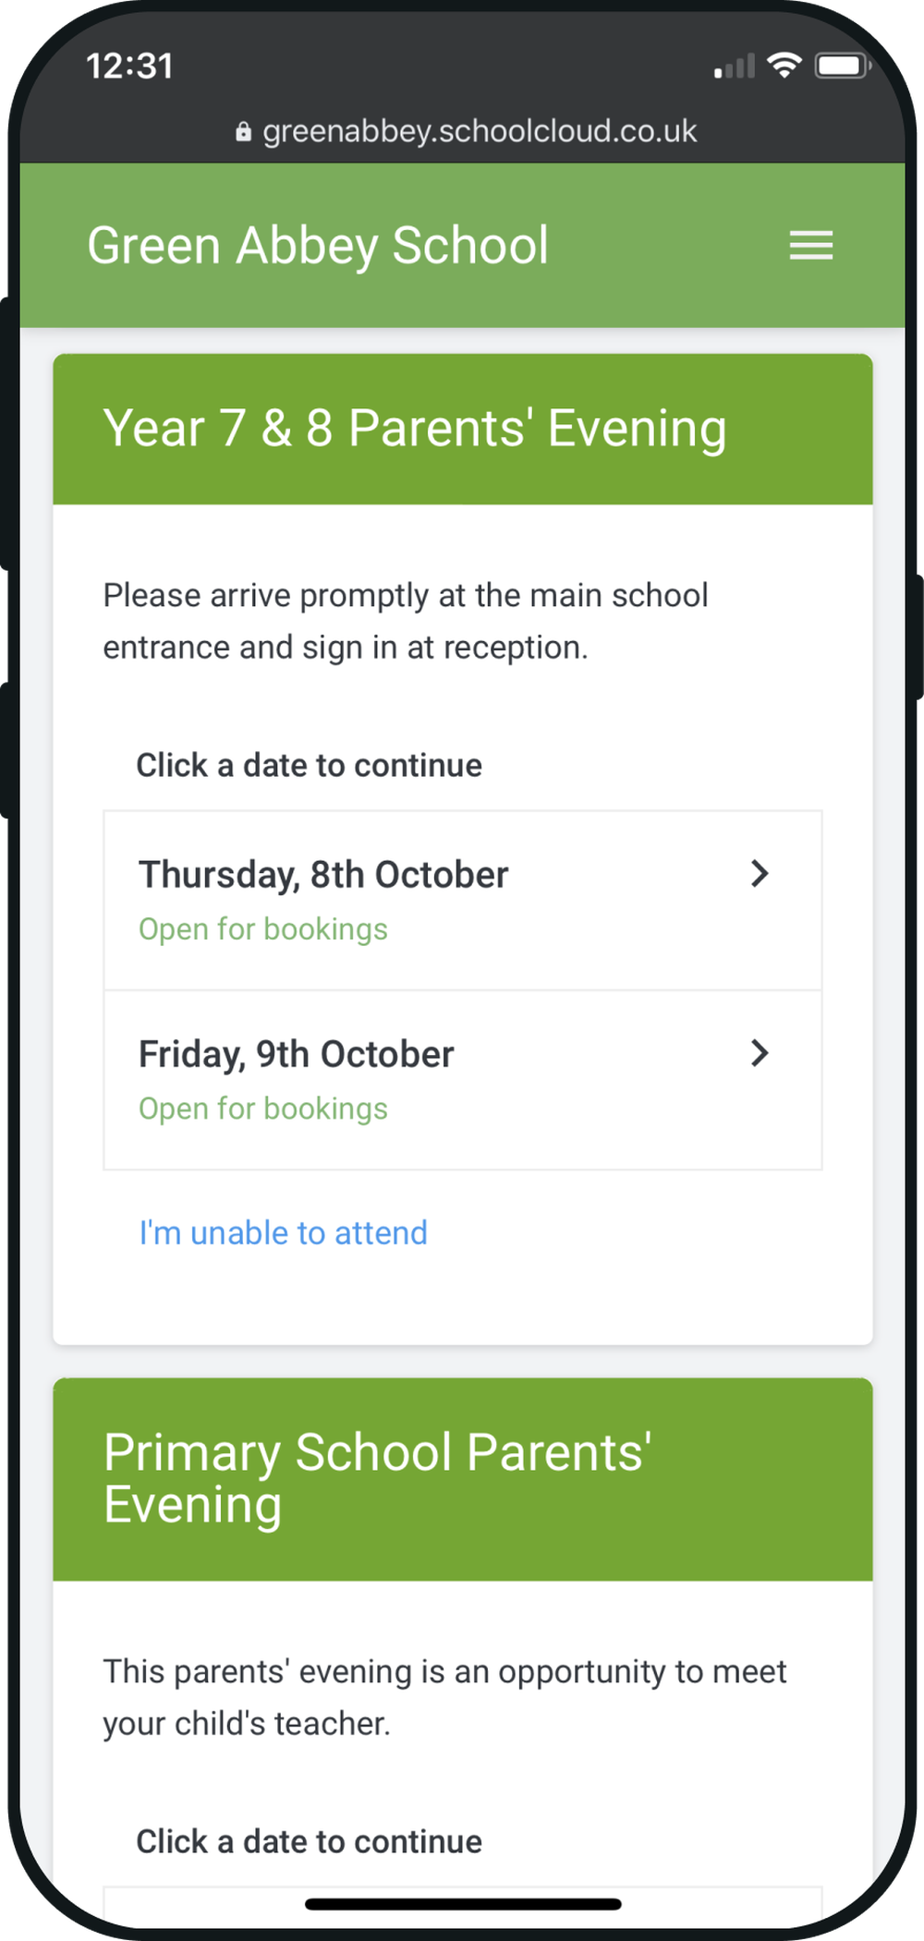Tap the Wi-Fi icon in status bar
924x1941 pixels.
point(784,65)
